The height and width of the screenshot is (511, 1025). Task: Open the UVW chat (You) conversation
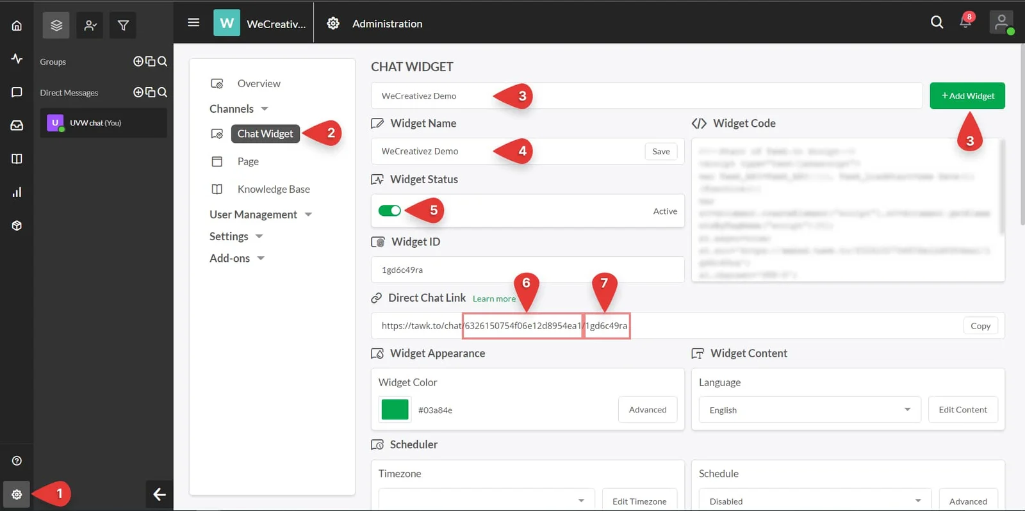(x=103, y=123)
